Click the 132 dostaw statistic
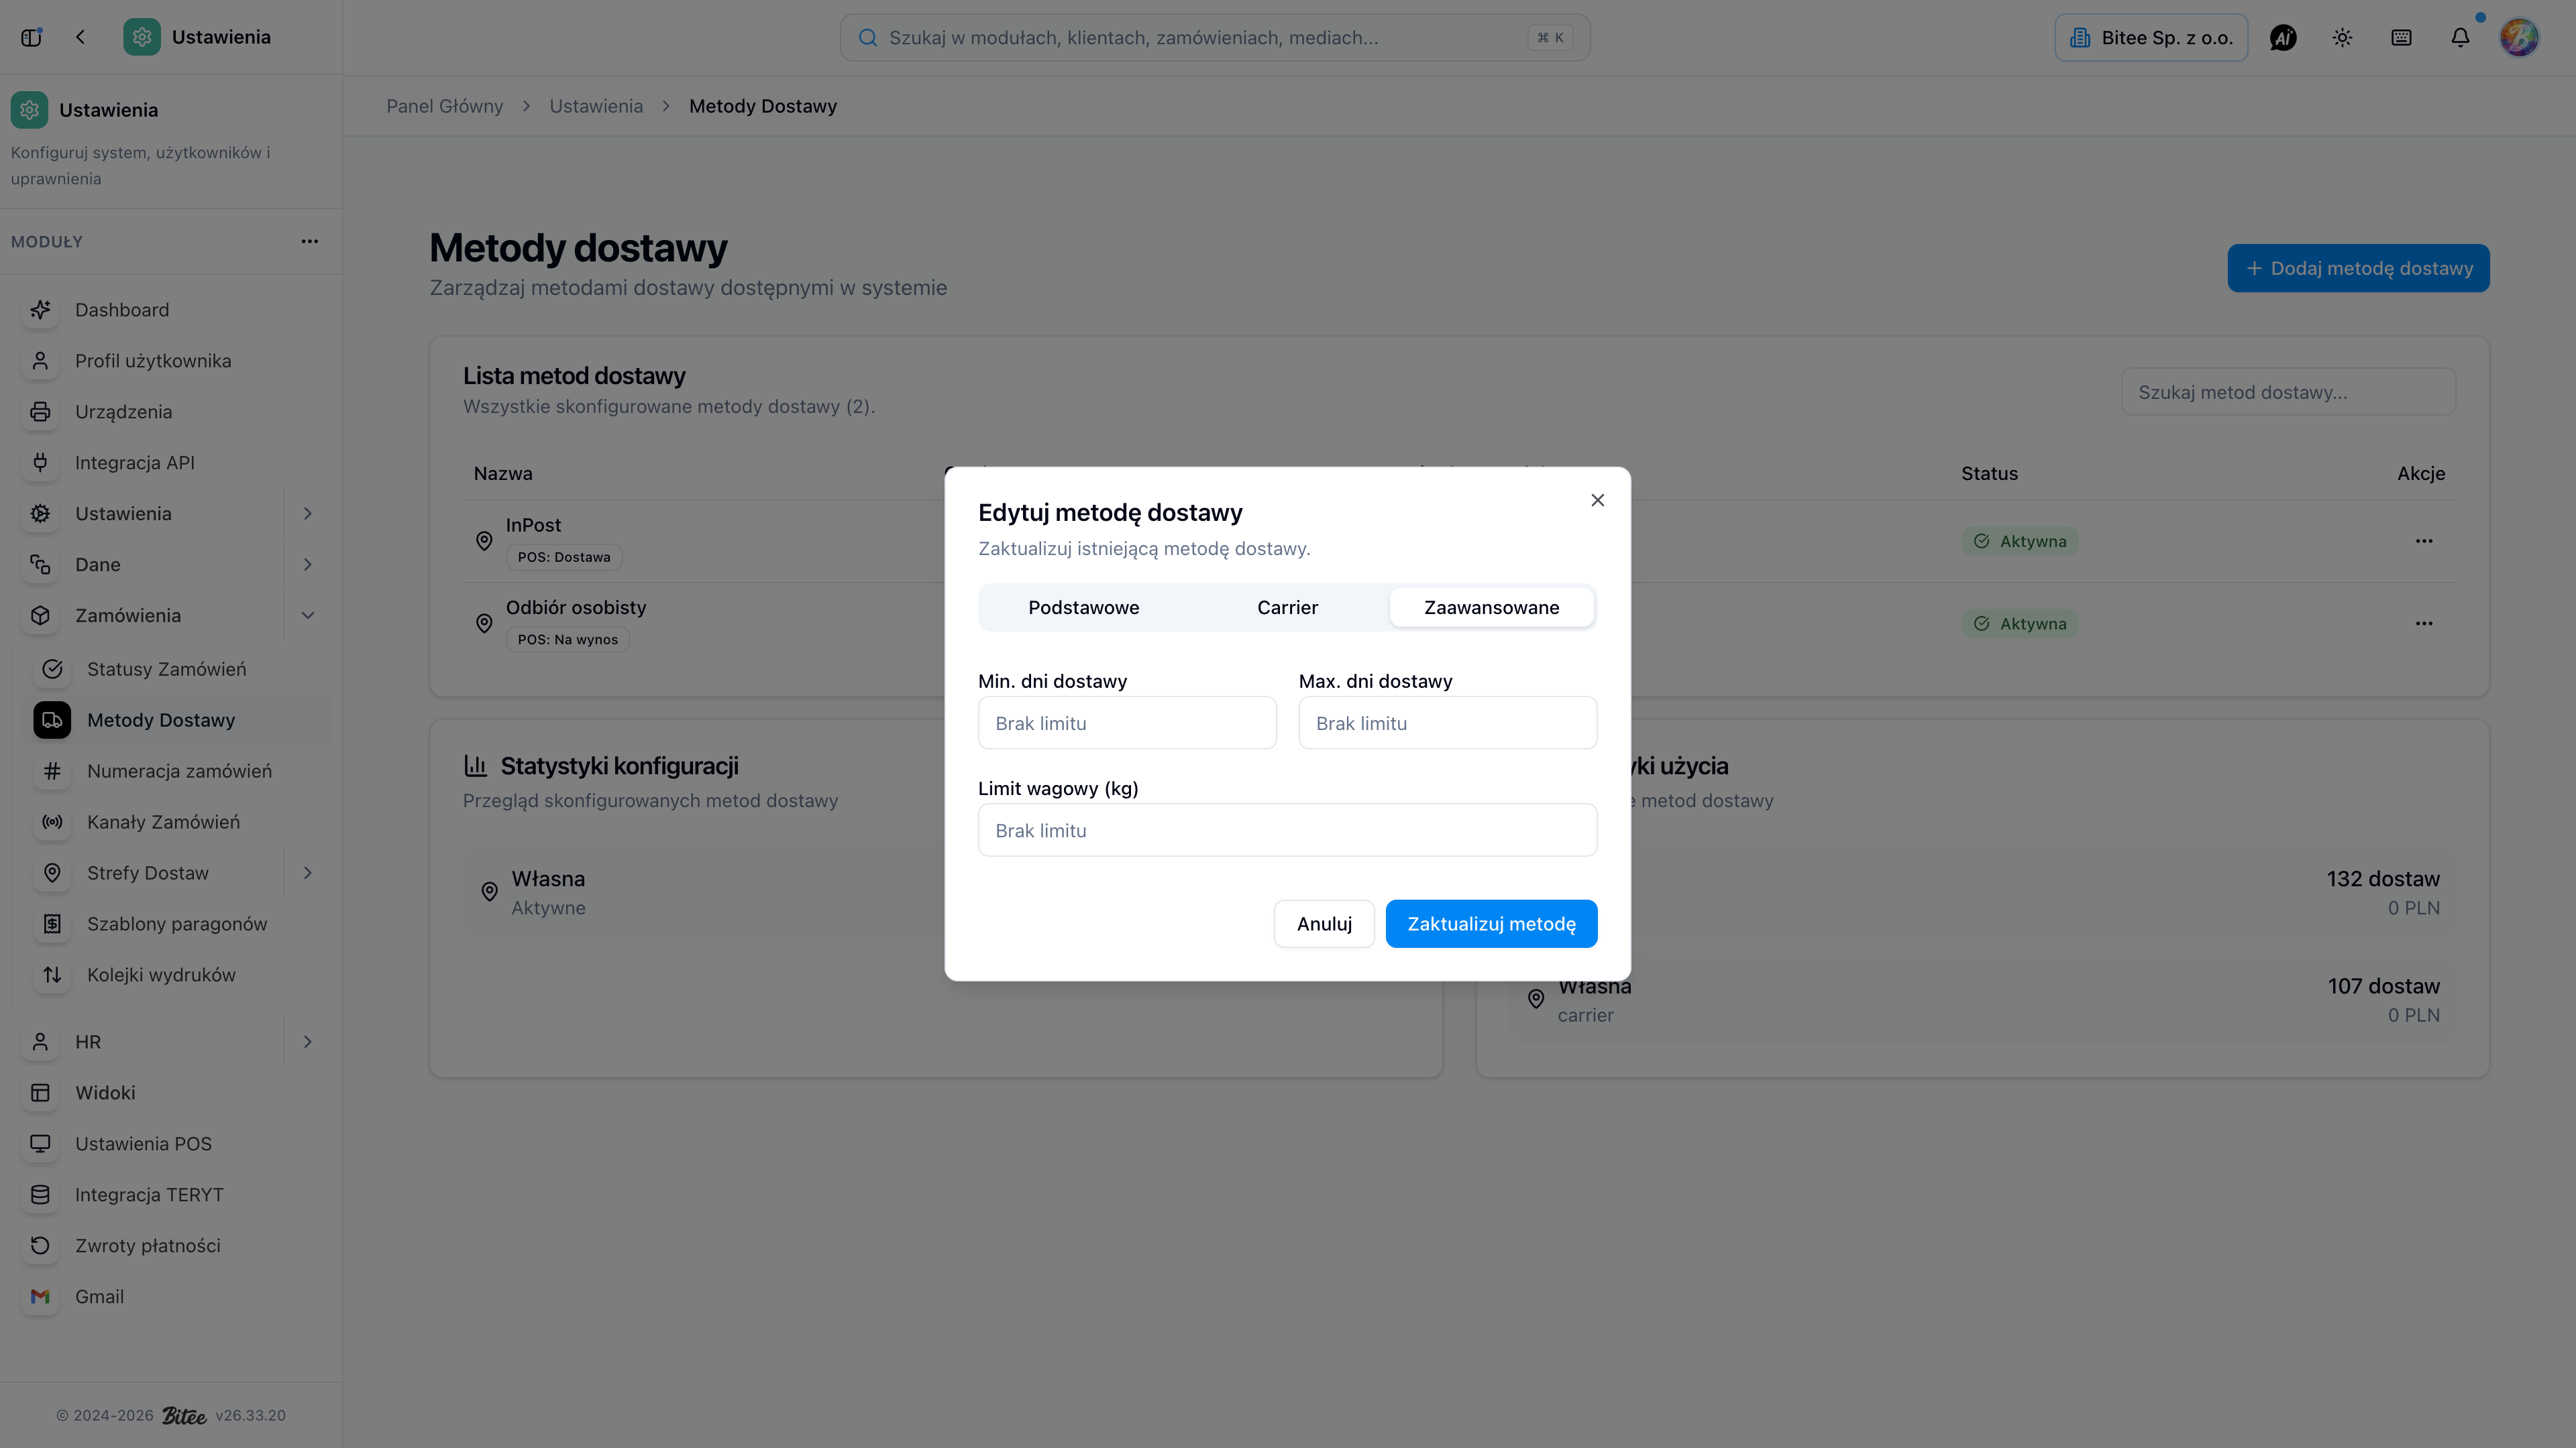This screenshot has width=2576, height=1448. coord(2383,880)
